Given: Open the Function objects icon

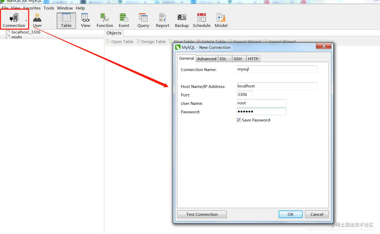Looking at the screenshot, I should (x=105, y=20).
